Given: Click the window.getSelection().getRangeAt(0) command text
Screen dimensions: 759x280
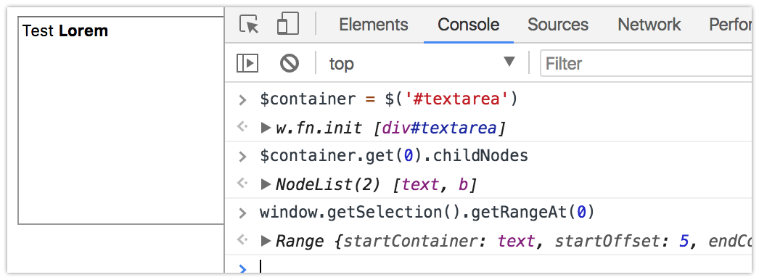Looking at the screenshot, I should coord(427,213).
